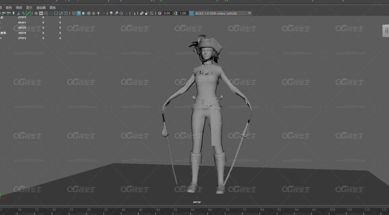Open the 照明 (Lighting) panel menu
This screenshot has width=389, height=215.
click(x=19, y=8)
